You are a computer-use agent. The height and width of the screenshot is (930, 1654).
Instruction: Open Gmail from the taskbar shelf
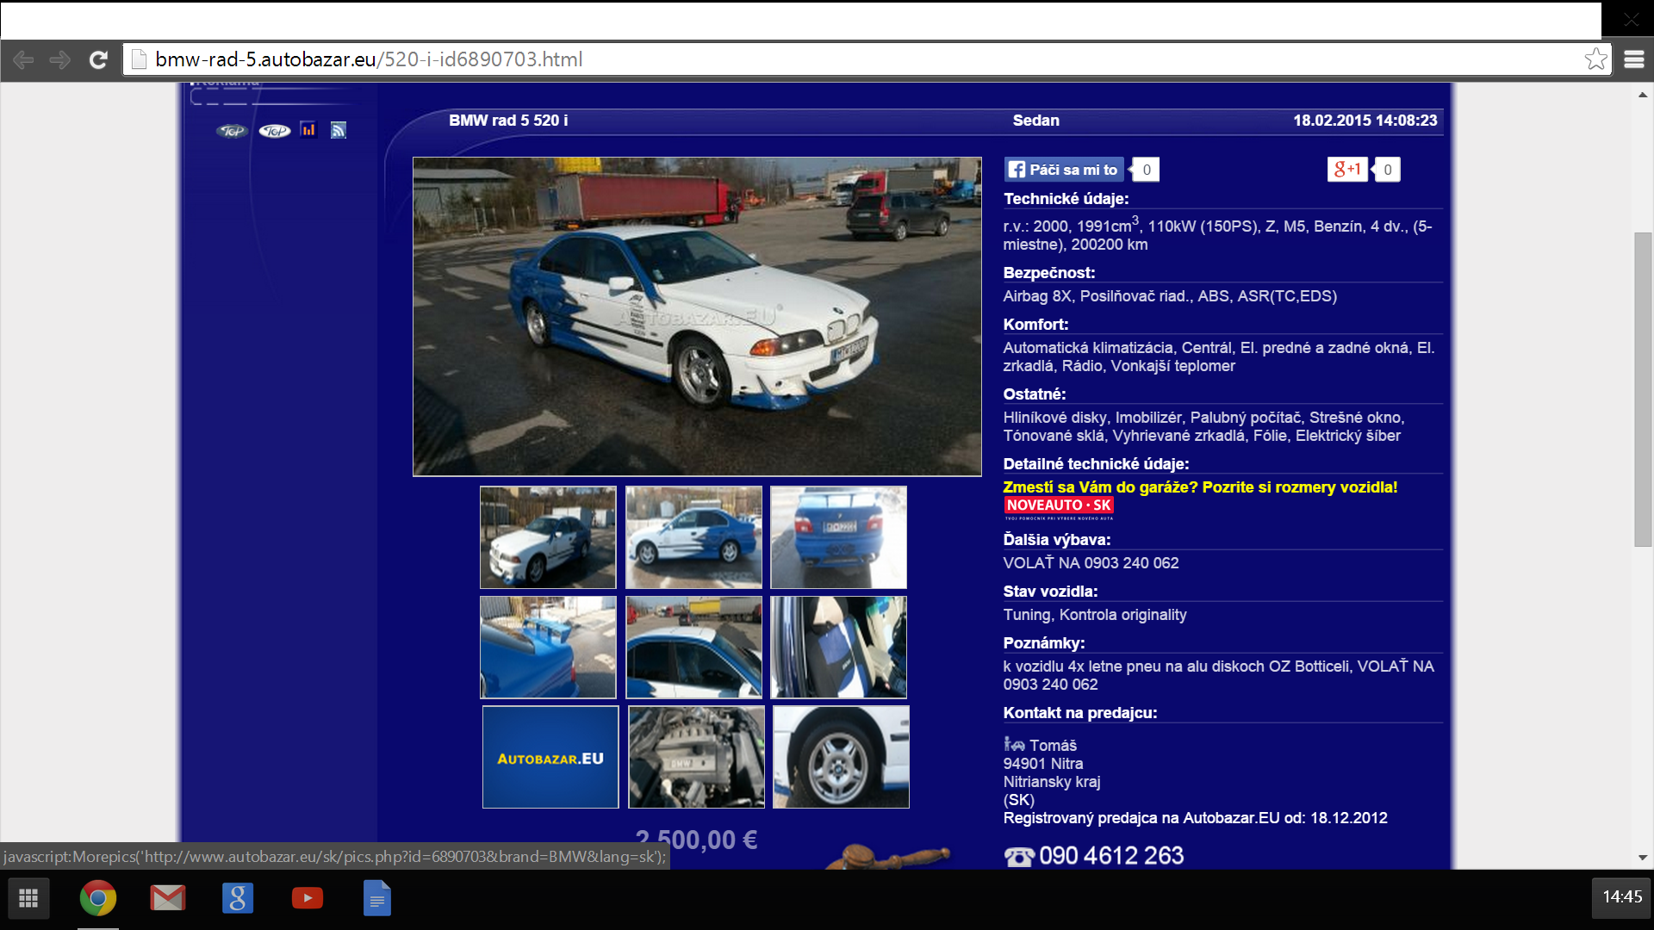pos(167,898)
